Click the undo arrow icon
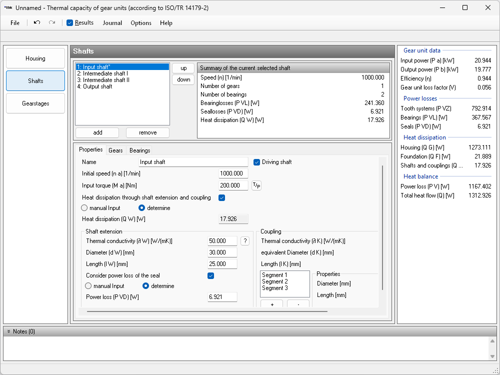The width and height of the screenshot is (500, 375). click(x=37, y=22)
